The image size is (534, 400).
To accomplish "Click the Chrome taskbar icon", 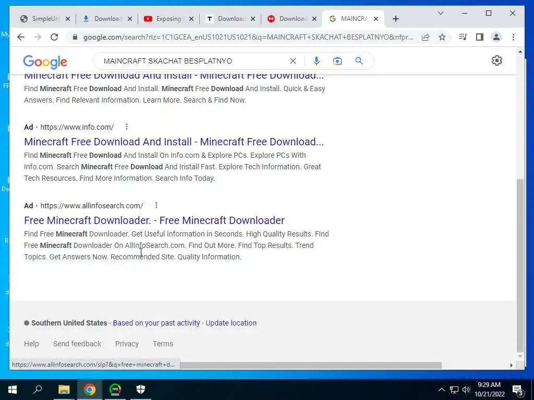I will click(89, 390).
